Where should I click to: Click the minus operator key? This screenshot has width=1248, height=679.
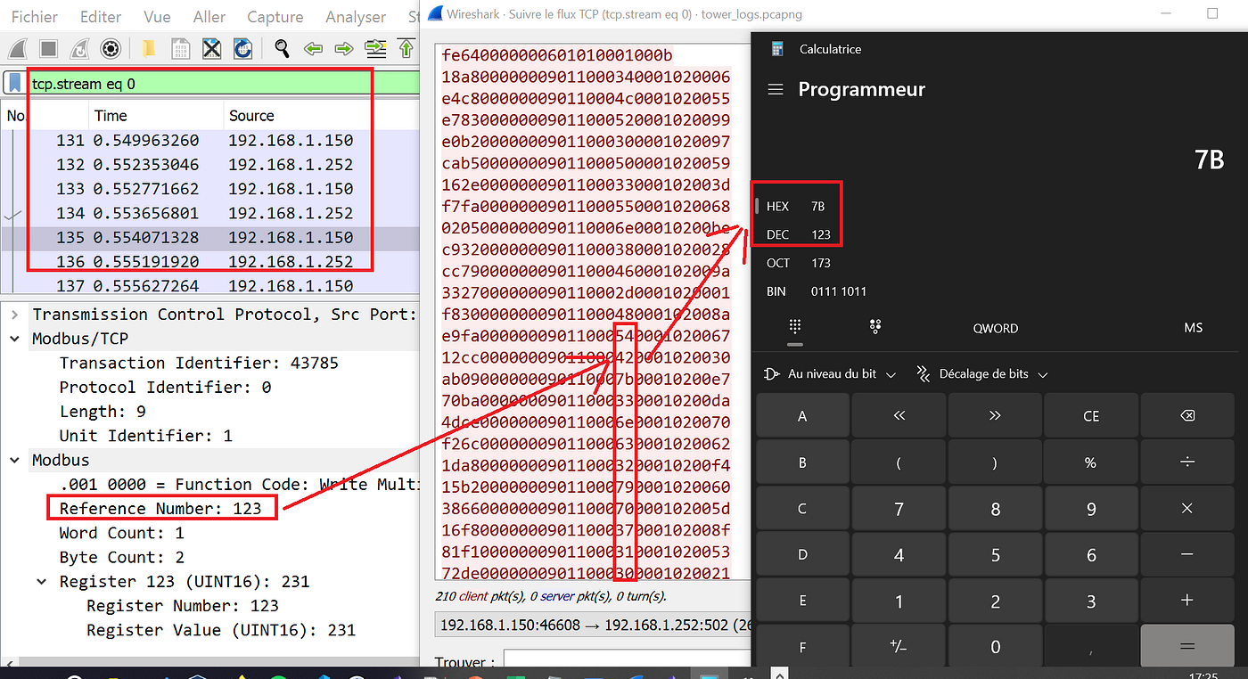click(x=1186, y=554)
